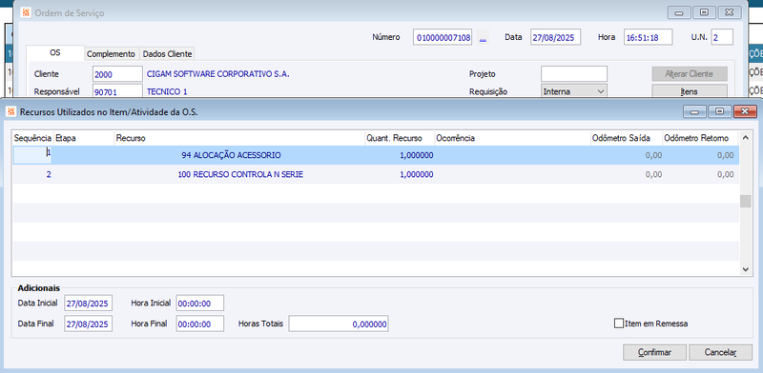Image resolution: width=763 pixels, height=373 pixels.
Task: Click the Hora Inicial field
Action: [200, 303]
